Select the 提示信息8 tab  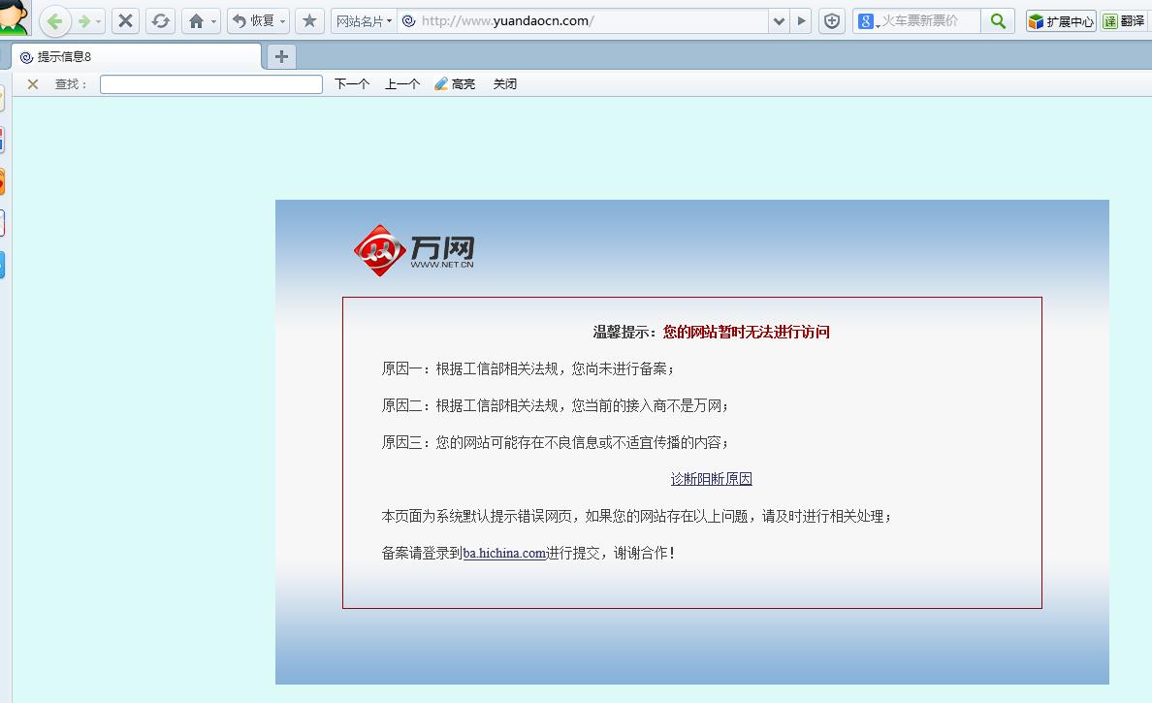coord(137,56)
